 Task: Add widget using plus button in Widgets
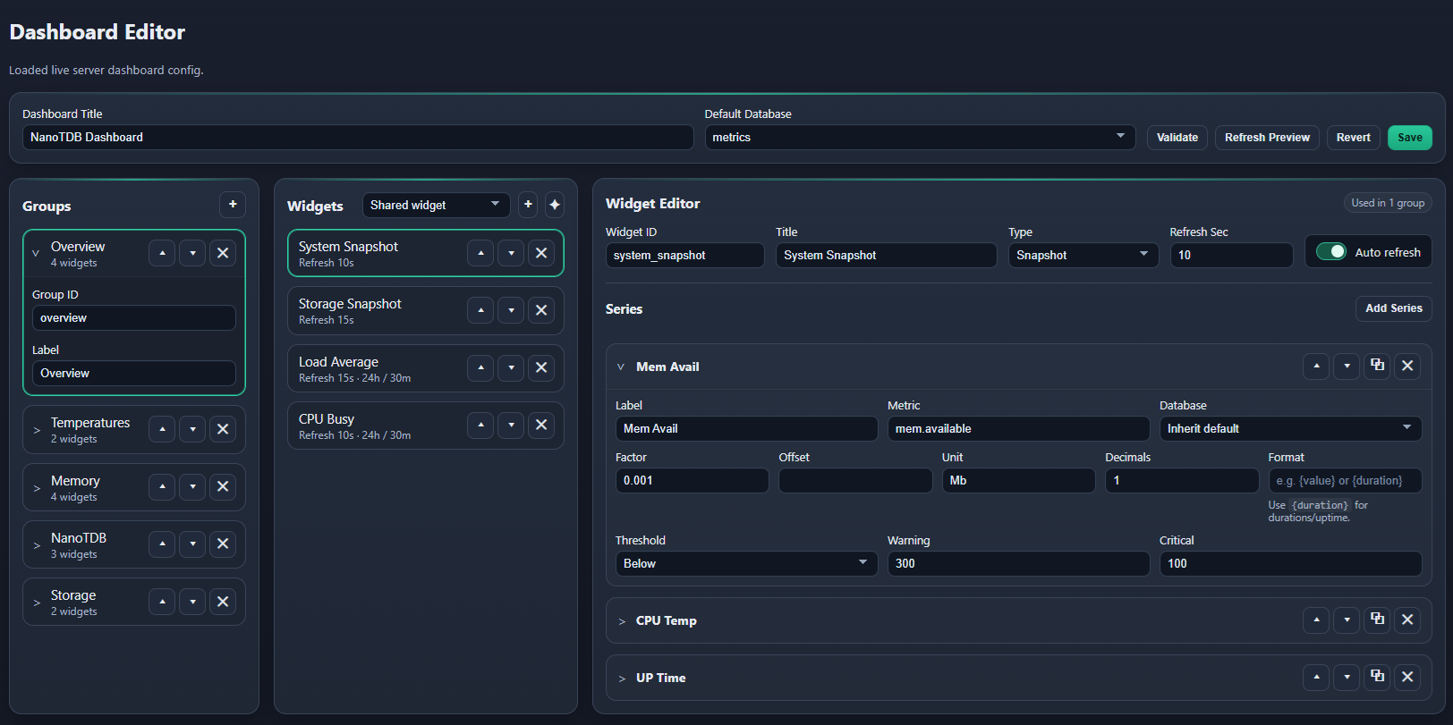click(528, 205)
